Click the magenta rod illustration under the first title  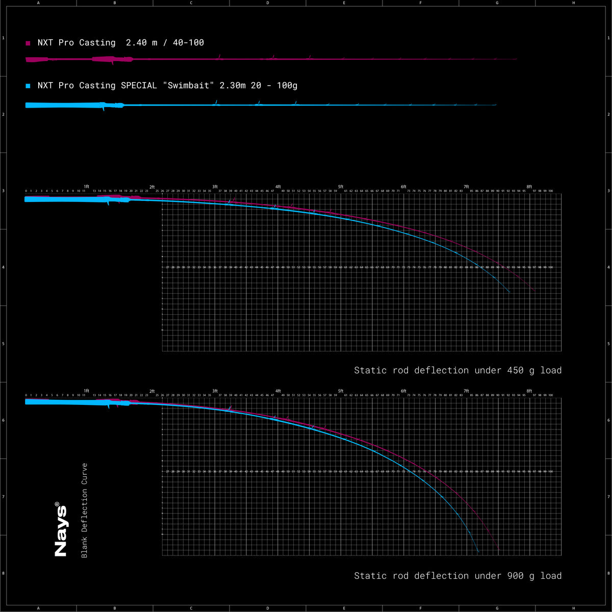[271, 59]
